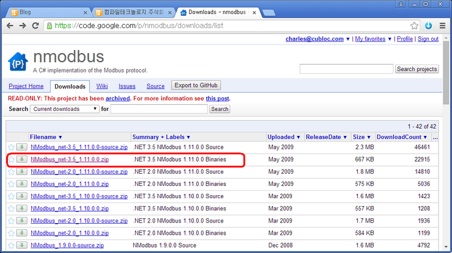Click the blue download icon in the toolbar

429,26
